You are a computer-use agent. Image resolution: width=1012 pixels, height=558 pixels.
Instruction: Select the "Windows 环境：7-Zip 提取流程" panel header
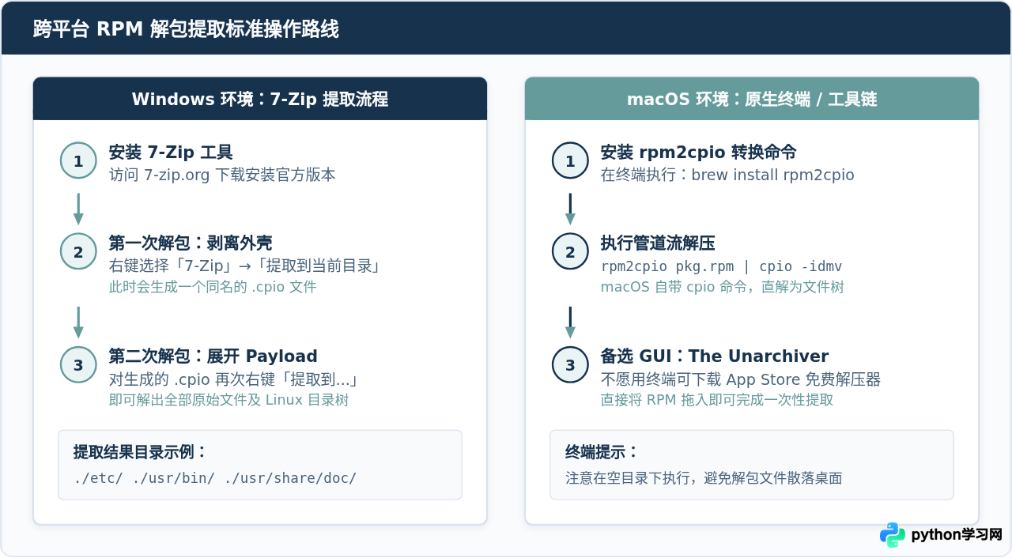[260, 99]
